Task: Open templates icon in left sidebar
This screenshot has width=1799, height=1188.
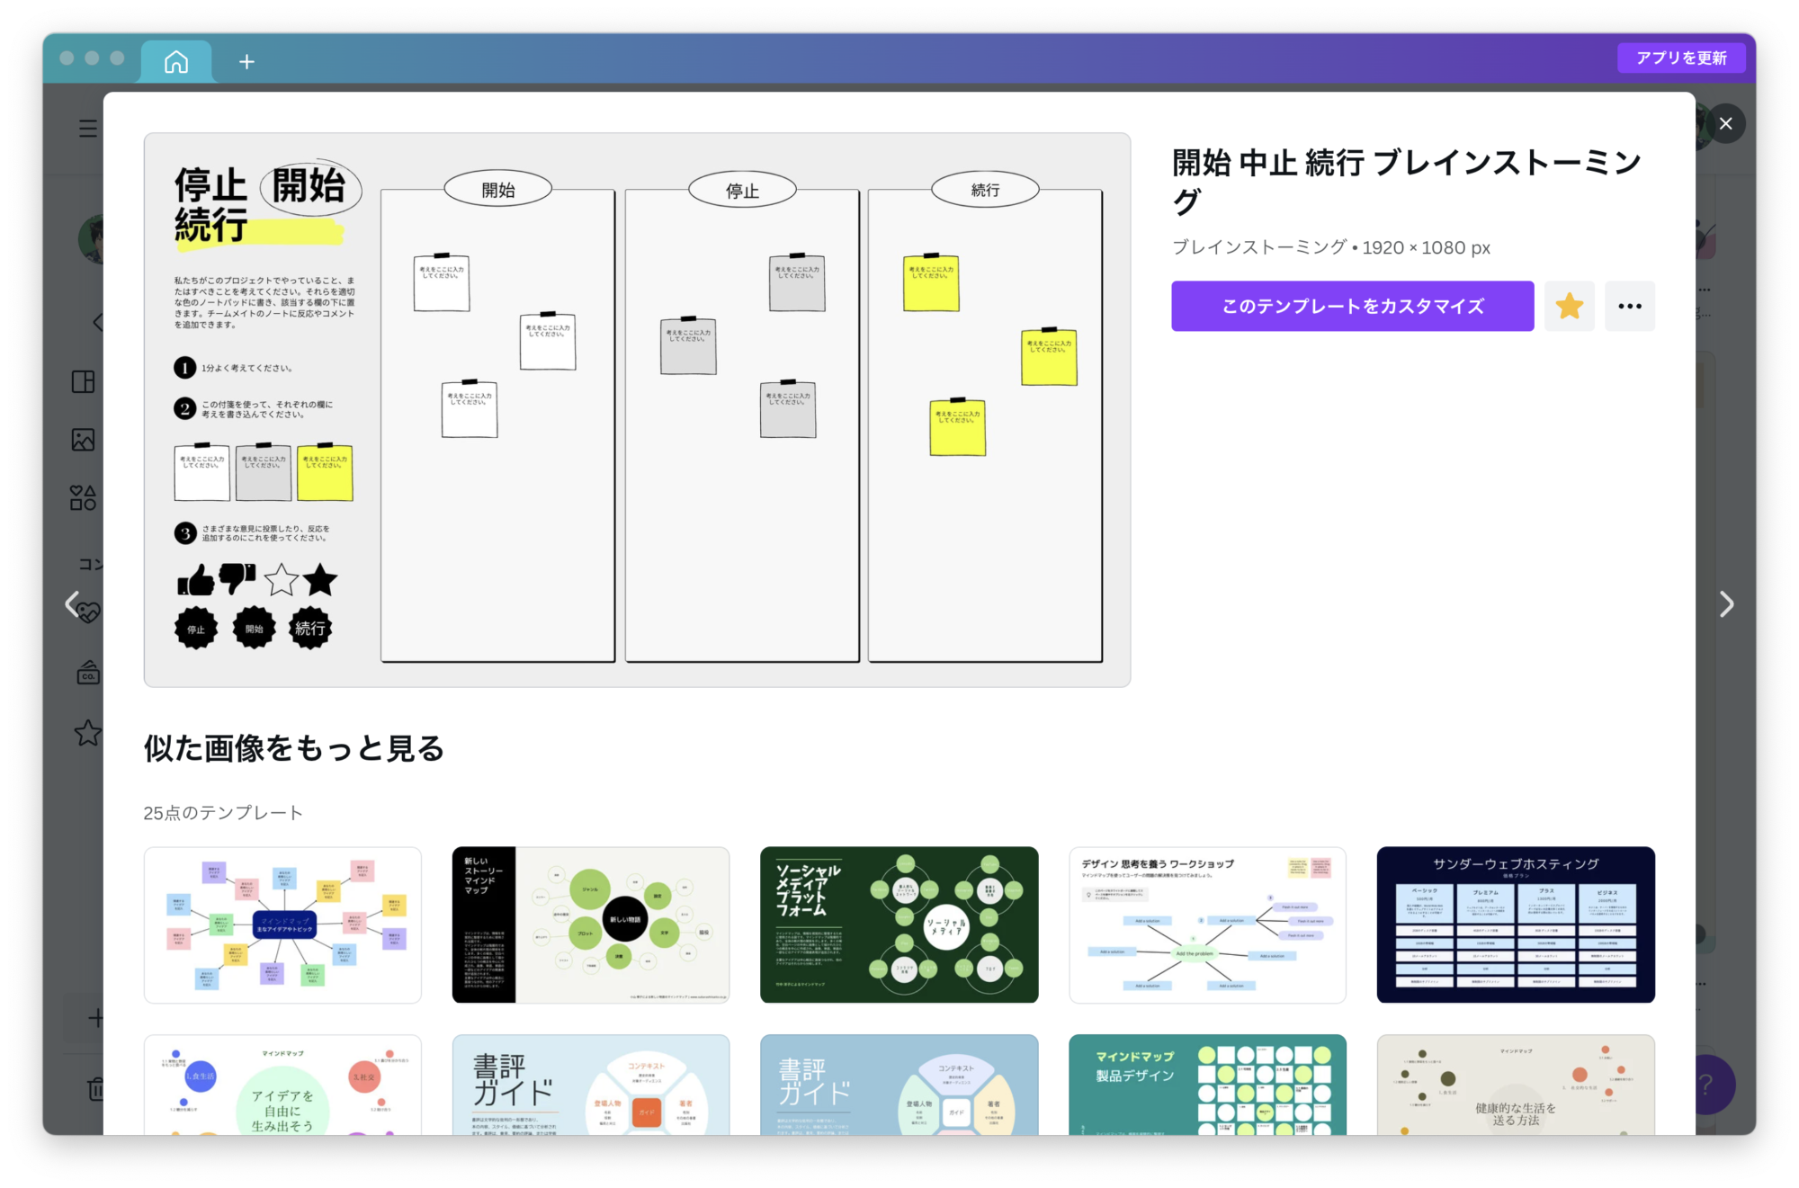Action: [83, 381]
